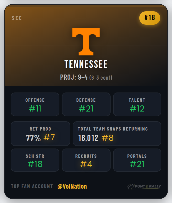This screenshot has width=172, height=203.
Task: Click the TENNESSEE team name heading
Action: [x=86, y=64]
